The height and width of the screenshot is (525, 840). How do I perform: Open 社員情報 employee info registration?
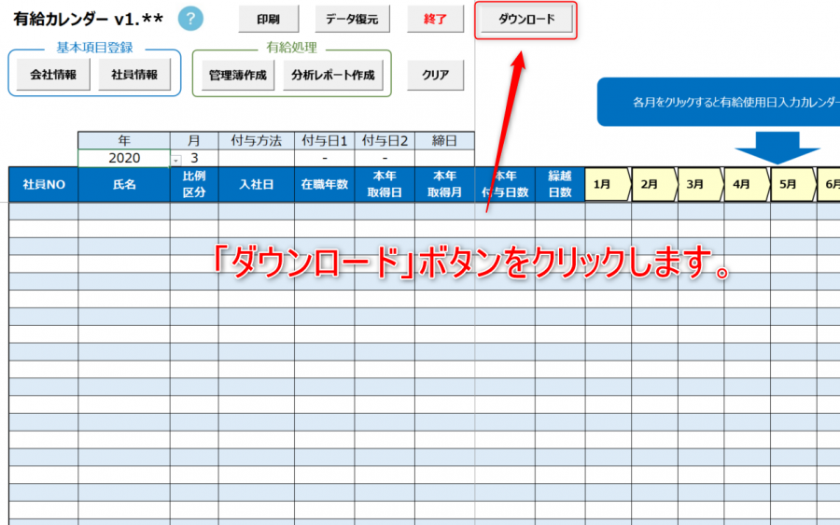click(134, 75)
